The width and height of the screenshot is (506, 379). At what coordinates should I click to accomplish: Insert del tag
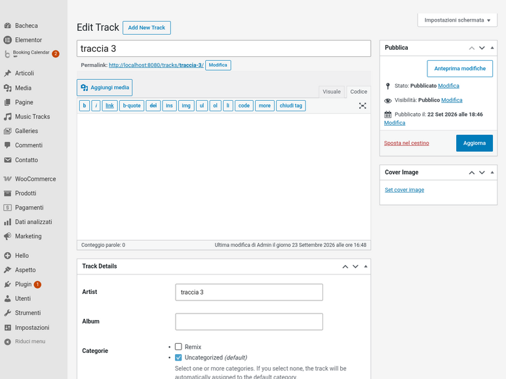153,105
